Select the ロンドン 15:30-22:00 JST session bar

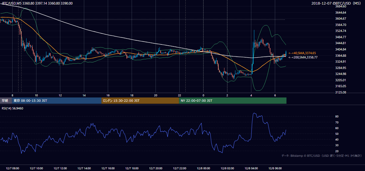click(140, 101)
